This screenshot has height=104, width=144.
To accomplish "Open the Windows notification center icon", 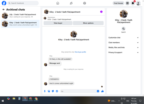I will tap(140, 101).
